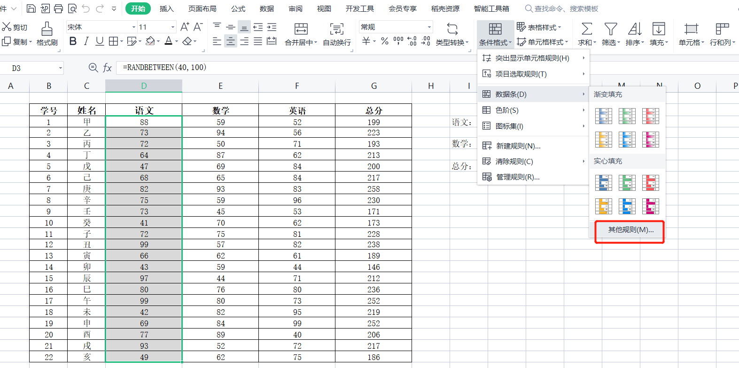Viewport: 739px width, 368px height.
Task: Click the percent style icon
Action: coord(385,41)
